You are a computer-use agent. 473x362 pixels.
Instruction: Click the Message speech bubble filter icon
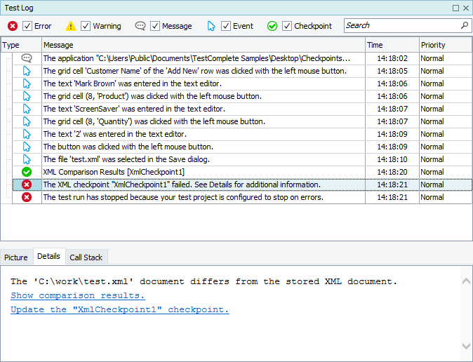[x=140, y=26]
